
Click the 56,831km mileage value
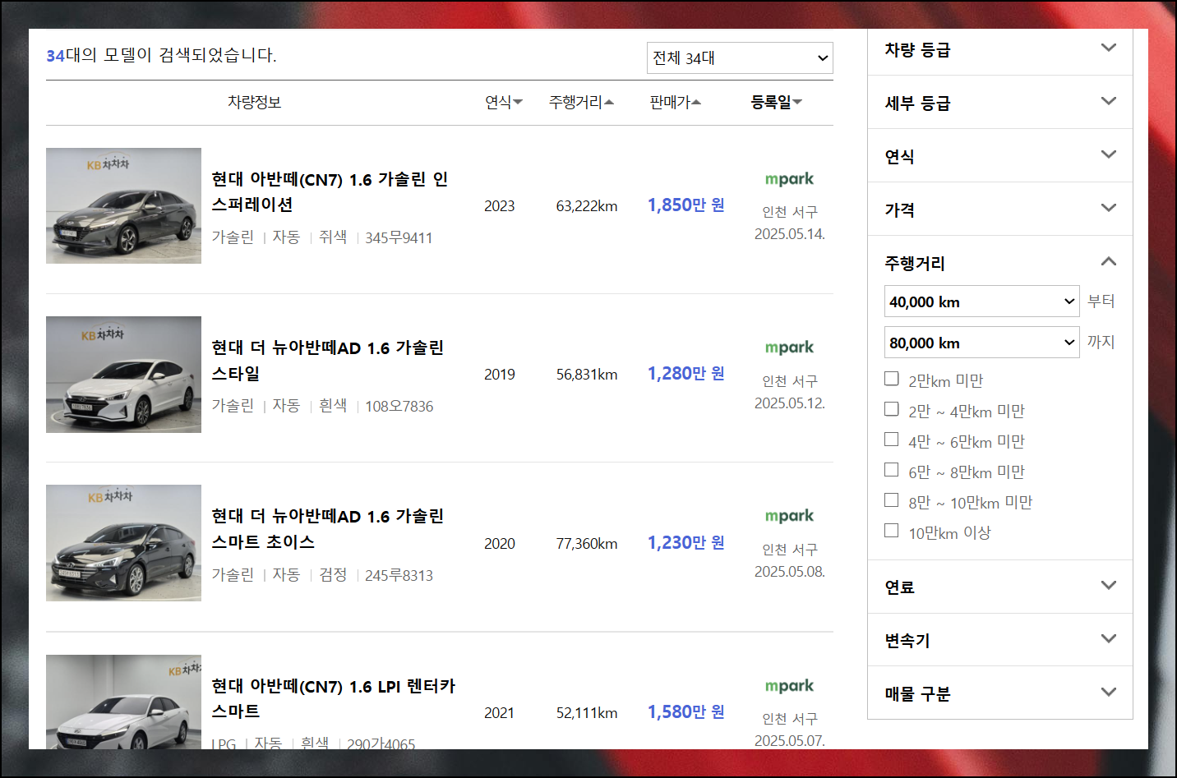[x=587, y=375]
